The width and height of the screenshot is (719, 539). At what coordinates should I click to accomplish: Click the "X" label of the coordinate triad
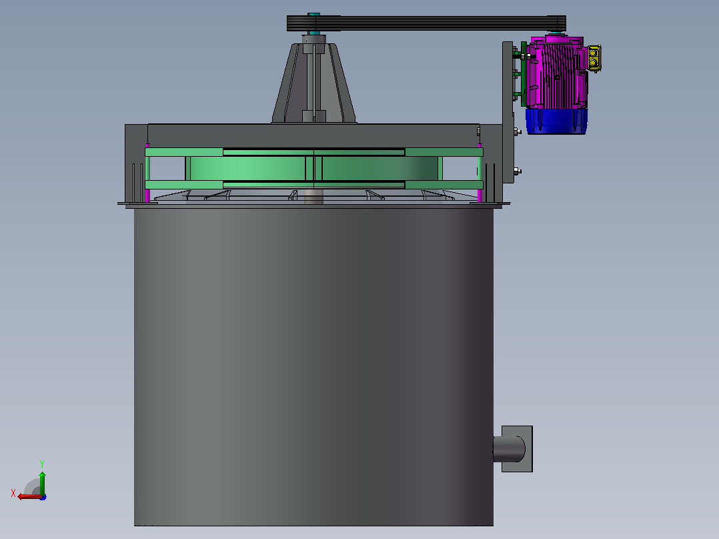click(13, 494)
